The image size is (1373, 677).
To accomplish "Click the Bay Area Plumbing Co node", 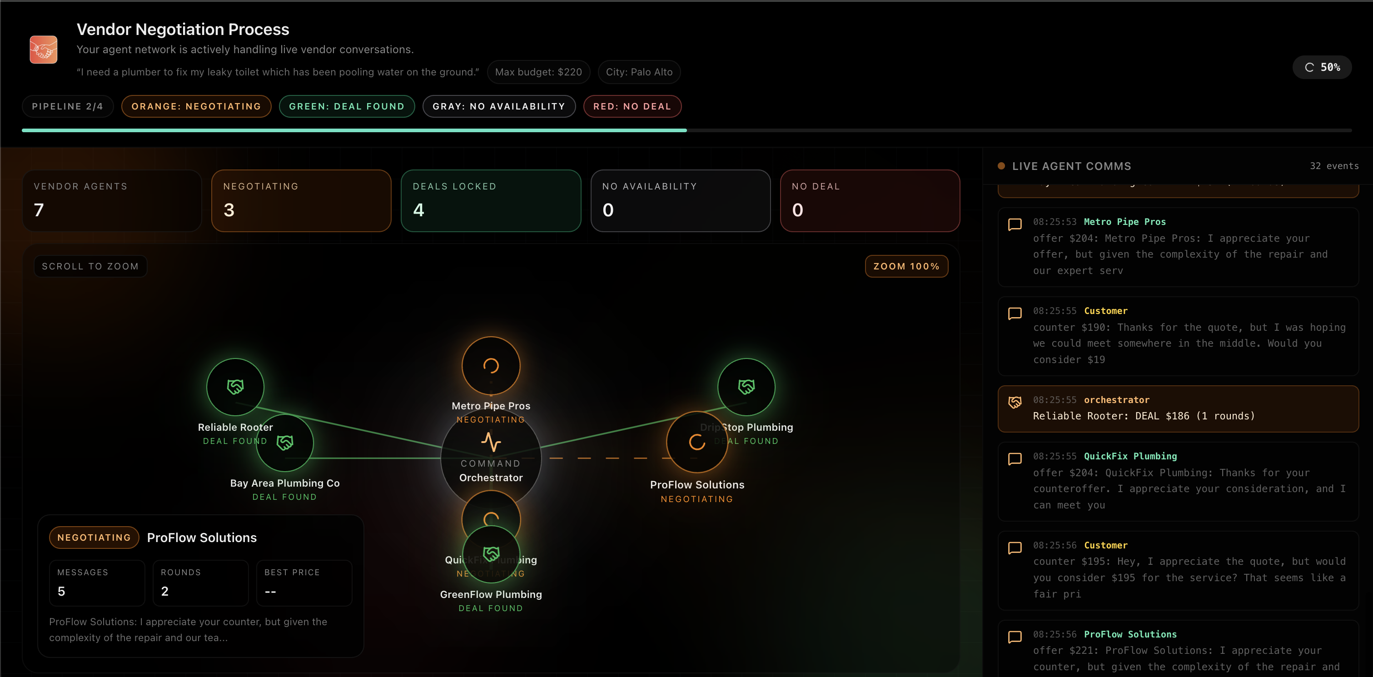I will [285, 443].
